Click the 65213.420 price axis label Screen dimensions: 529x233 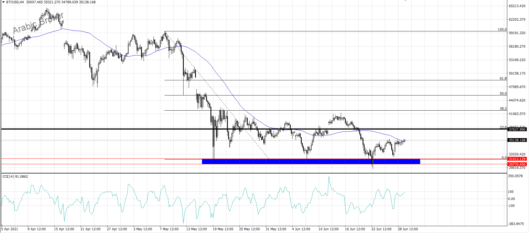tap(517, 6)
